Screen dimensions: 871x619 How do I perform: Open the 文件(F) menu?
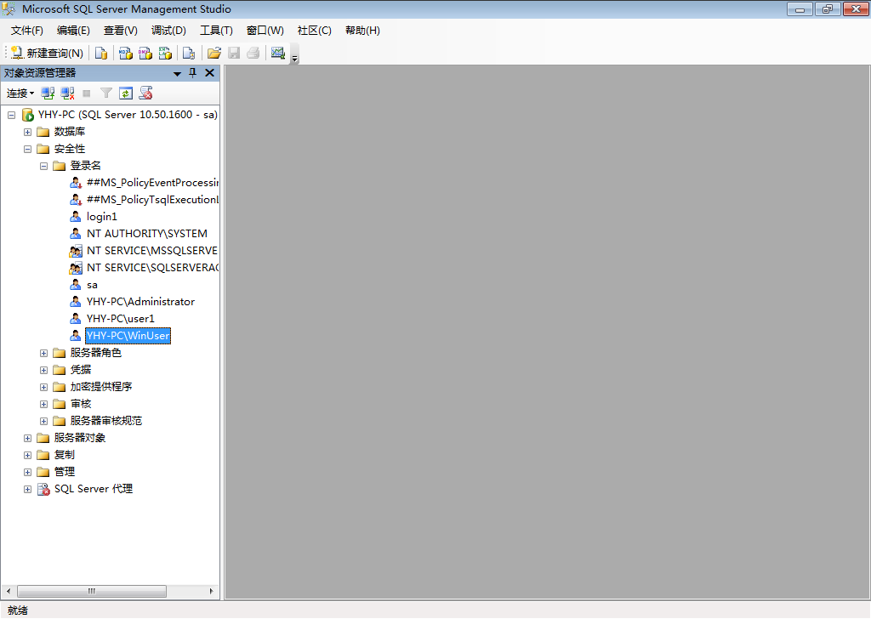[x=26, y=31]
